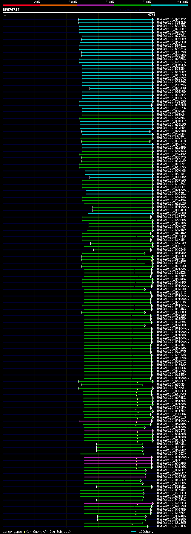Open hit UniRef100_Q8GZV0
Image resolution: width=191 pixels, height=534 pixels.
[x=171, y=52]
